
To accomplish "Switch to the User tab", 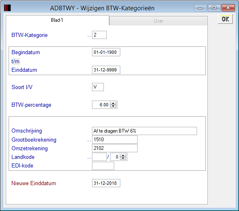I will pos(159,21).
